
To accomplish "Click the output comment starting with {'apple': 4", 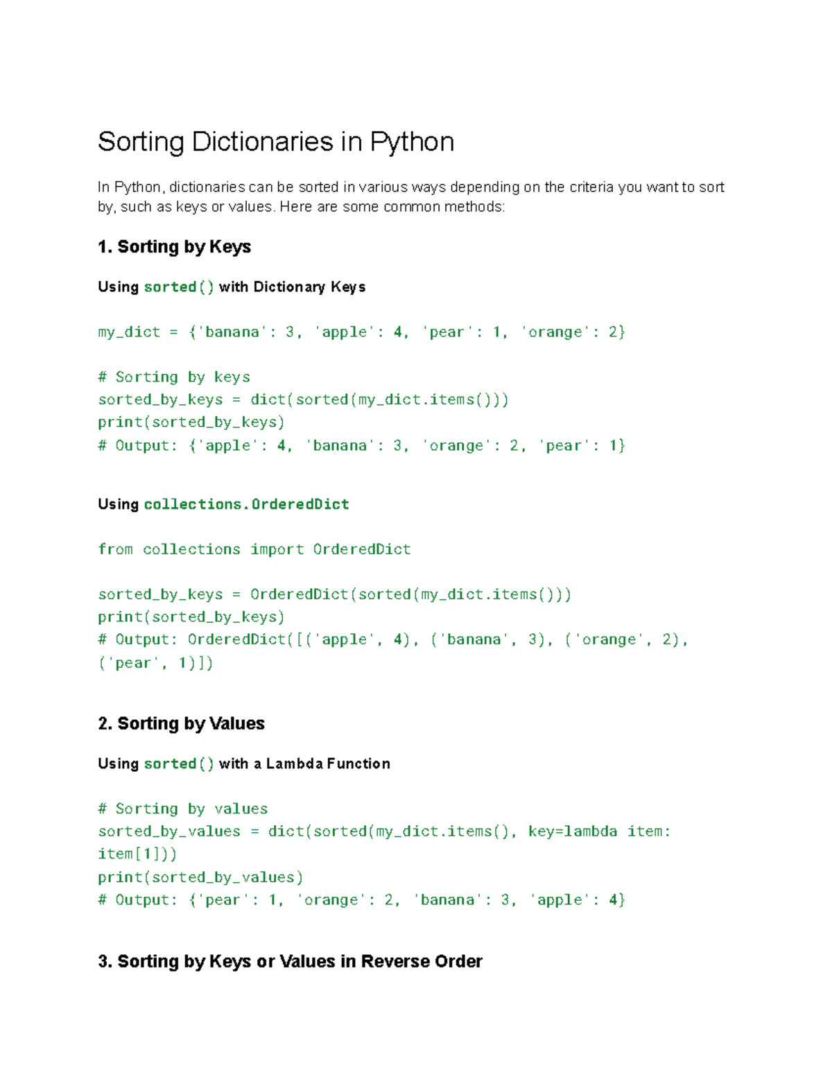I will click(361, 445).
